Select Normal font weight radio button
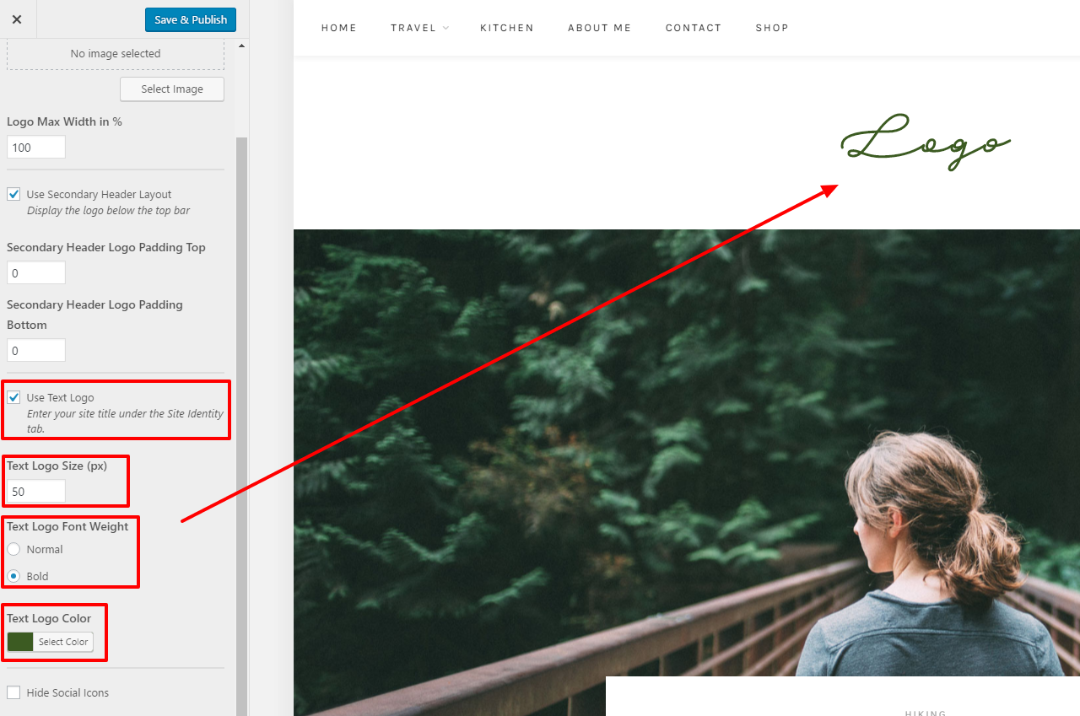This screenshot has width=1080, height=716. click(x=13, y=549)
